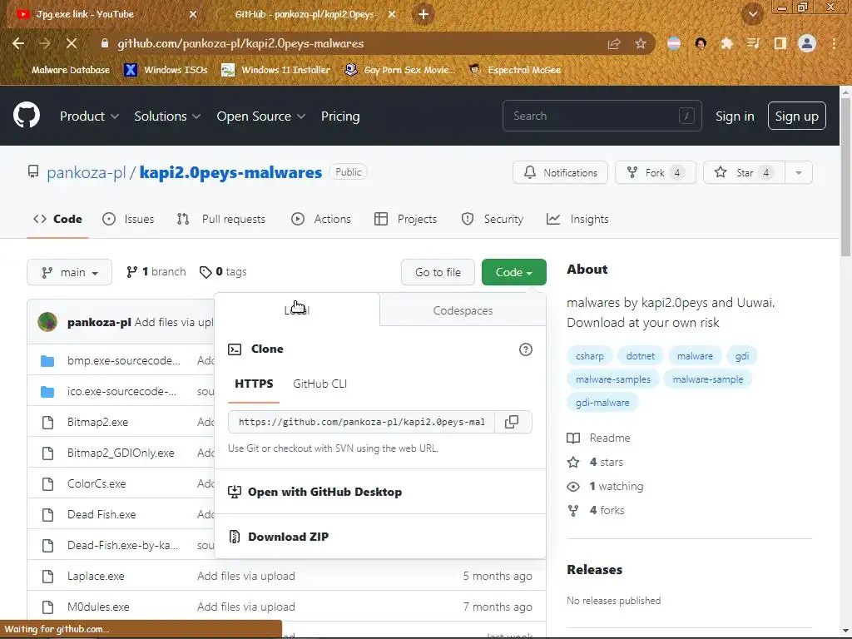Viewport: 852px width, 639px height.
Task: Click the Notifications button
Action: (x=560, y=173)
